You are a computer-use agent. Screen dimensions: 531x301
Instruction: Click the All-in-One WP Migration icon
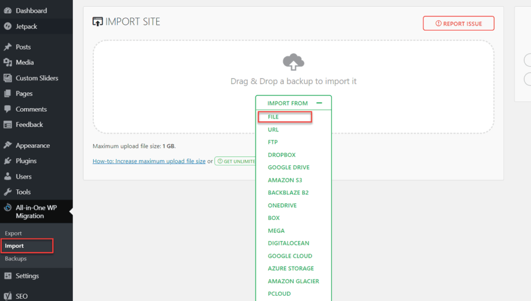(7, 207)
